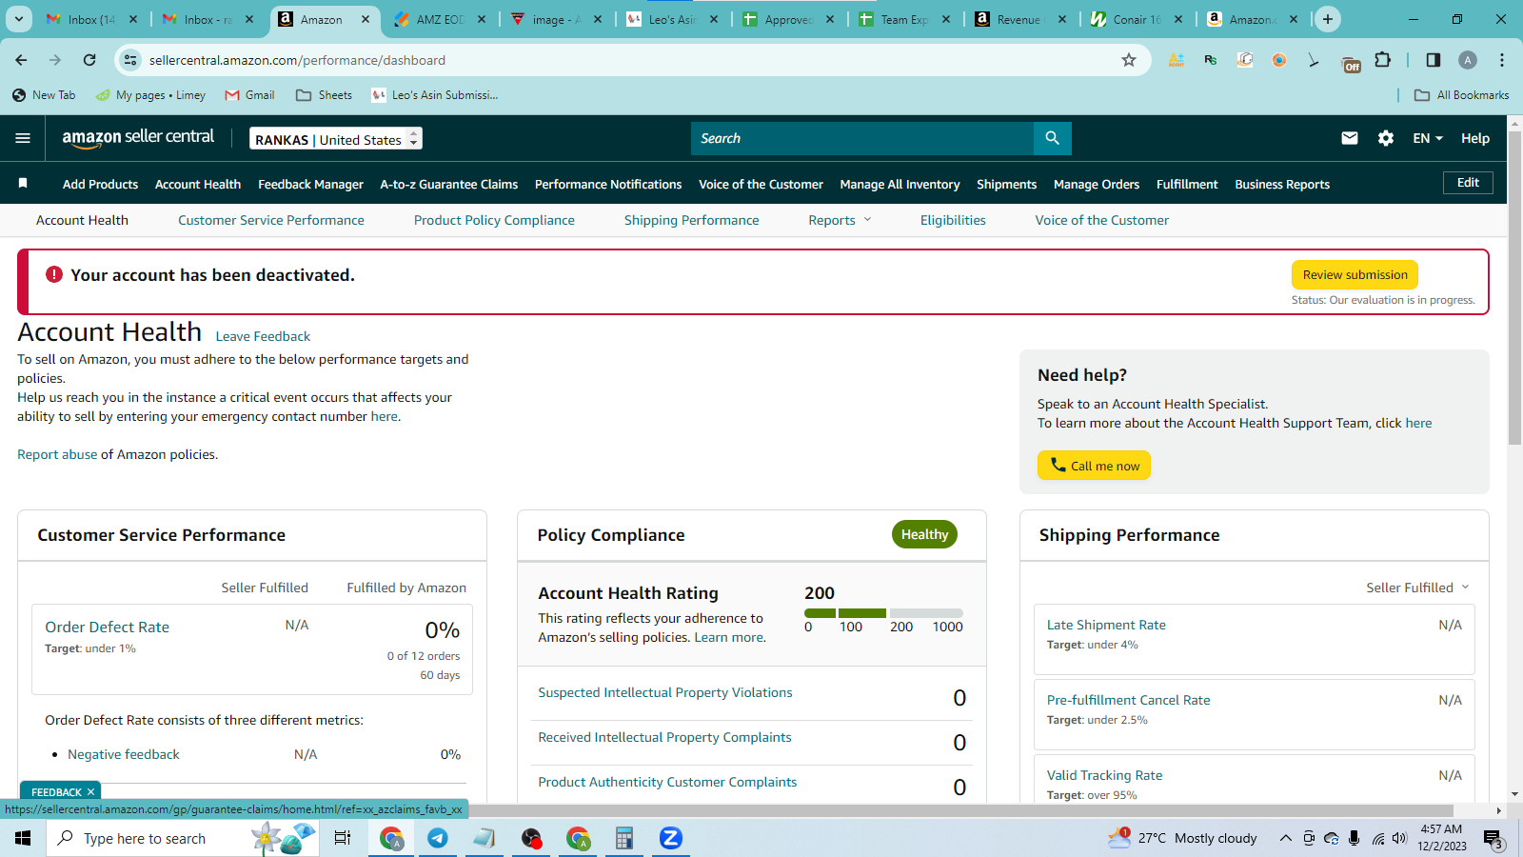This screenshot has width=1523, height=857.
Task: Open the Report abuse link
Action: (57, 454)
